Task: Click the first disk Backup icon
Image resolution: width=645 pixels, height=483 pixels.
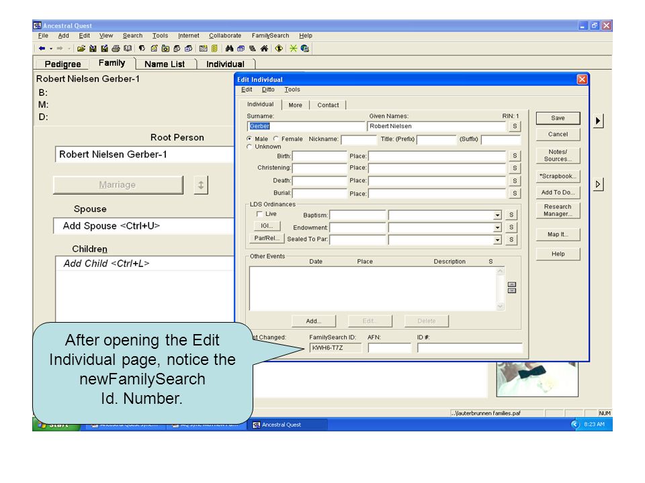Action: (x=93, y=48)
